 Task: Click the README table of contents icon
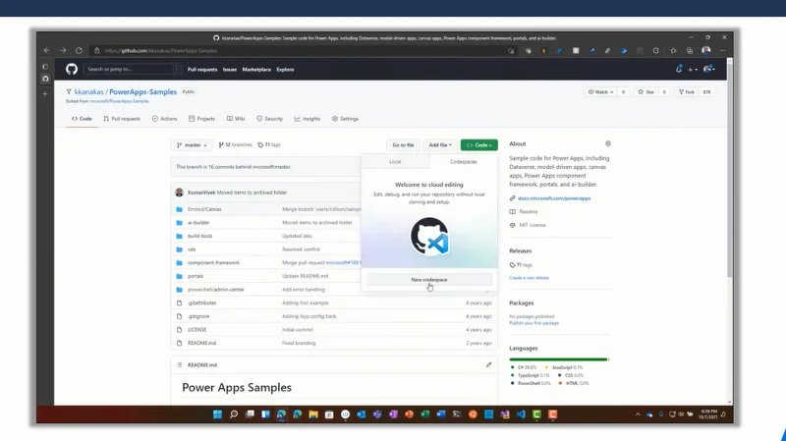[179, 364]
